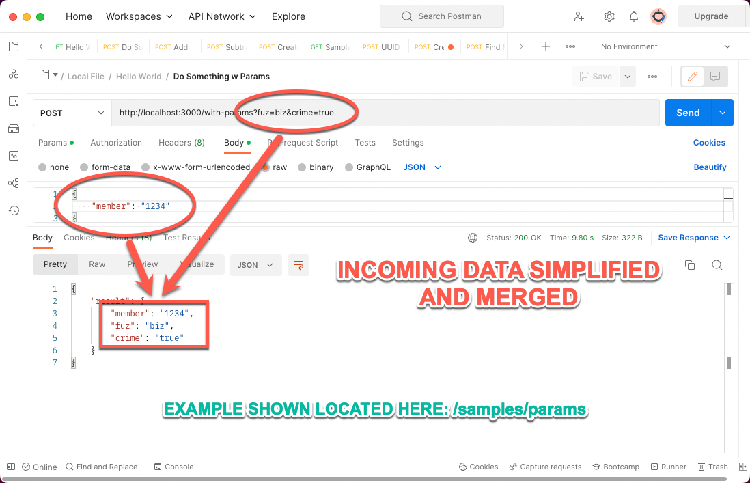Viewport: 750px width, 483px height.
Task: Click the invite collaborators icon
Action: tap(579, 16)
